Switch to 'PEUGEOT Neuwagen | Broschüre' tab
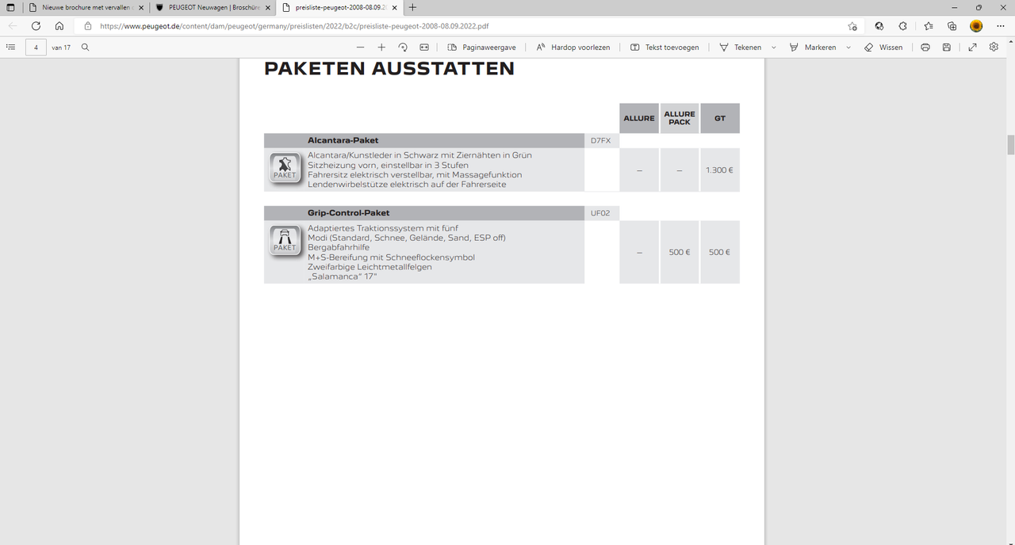 tap(213, 7)
